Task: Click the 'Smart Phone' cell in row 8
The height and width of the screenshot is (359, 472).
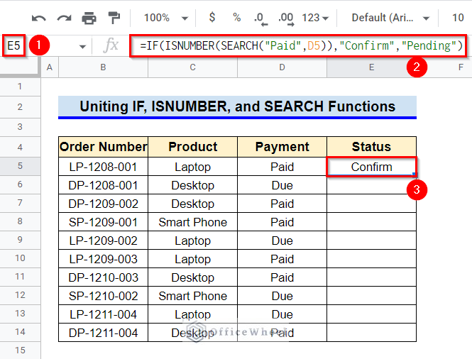Action: click(192, 222)
